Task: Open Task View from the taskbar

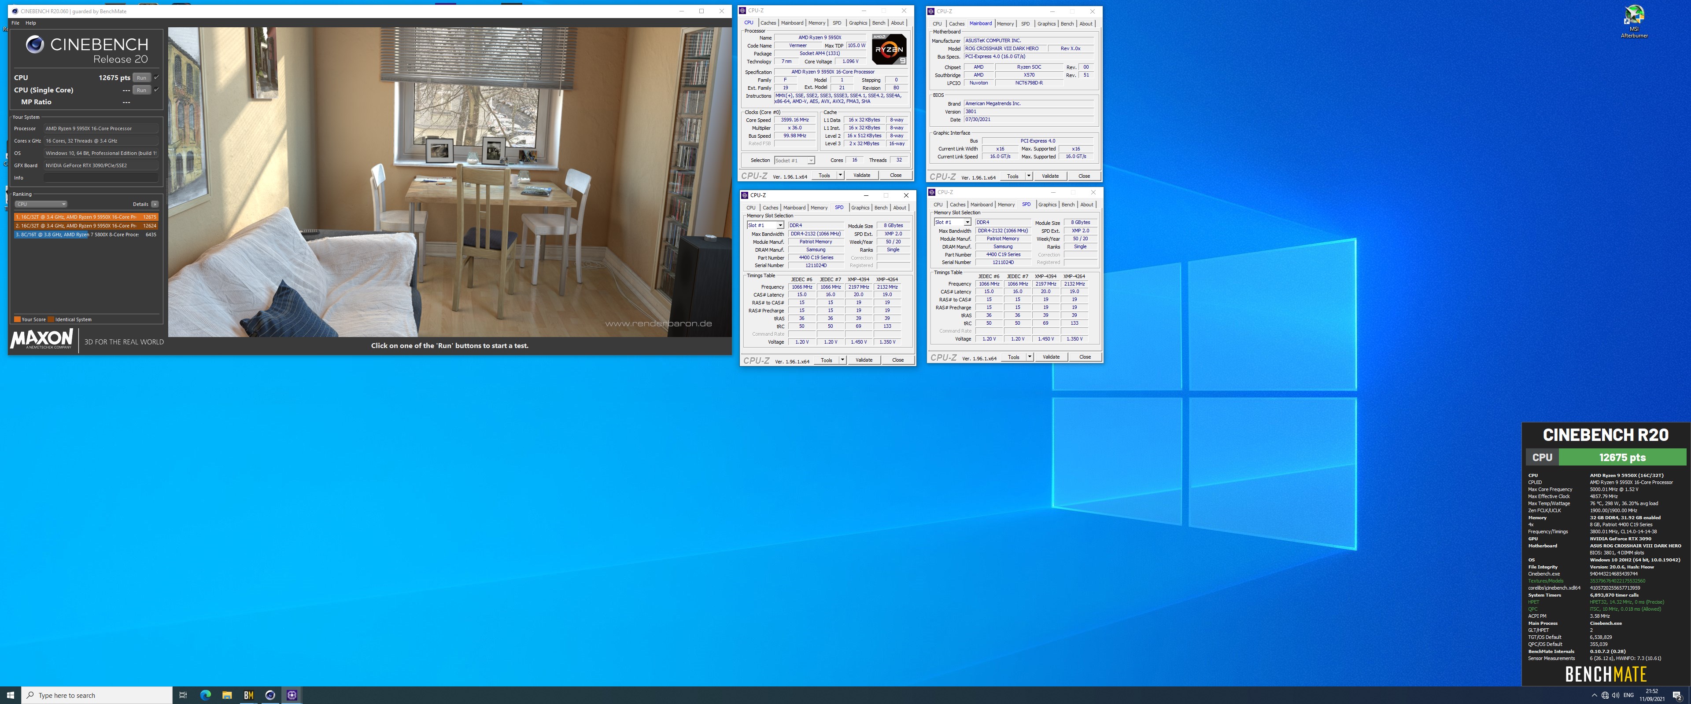Action: click(183, 695)
